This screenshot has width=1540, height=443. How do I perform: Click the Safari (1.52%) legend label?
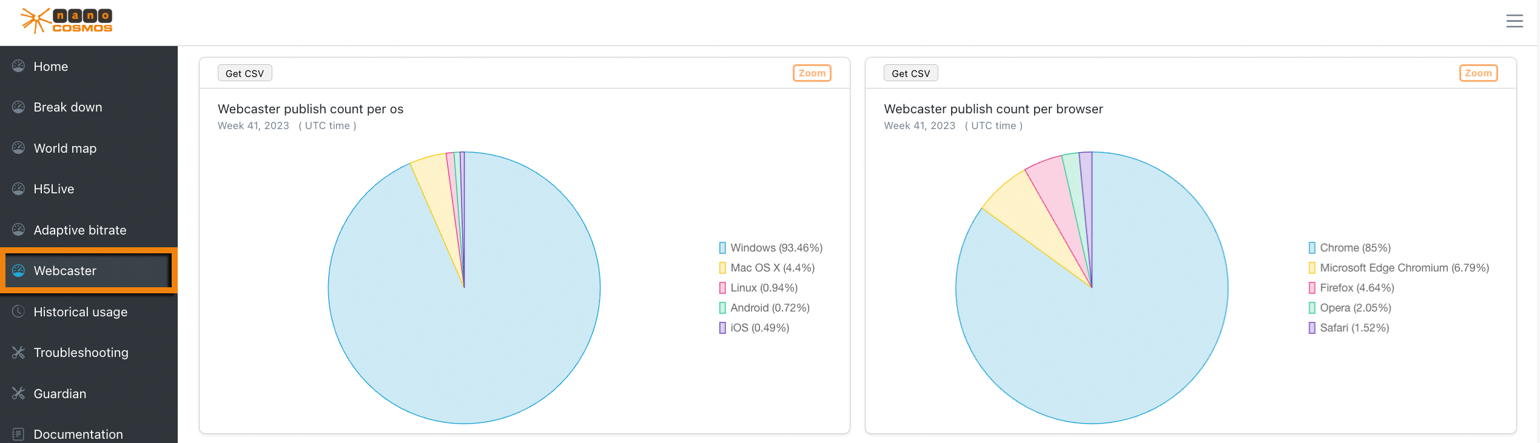[x=1354, y=328]
